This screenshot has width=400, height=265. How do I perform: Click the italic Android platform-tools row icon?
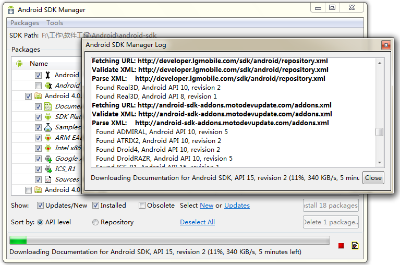pyautogui.click(x=48, y=86)
